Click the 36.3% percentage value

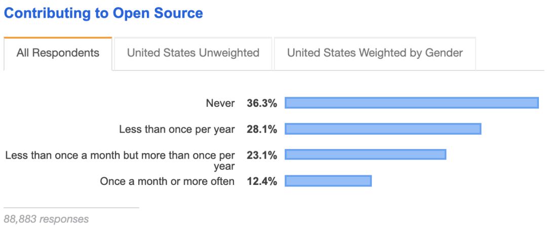tap(262, 103)
